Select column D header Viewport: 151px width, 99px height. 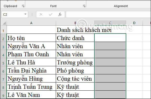(134, 23)
